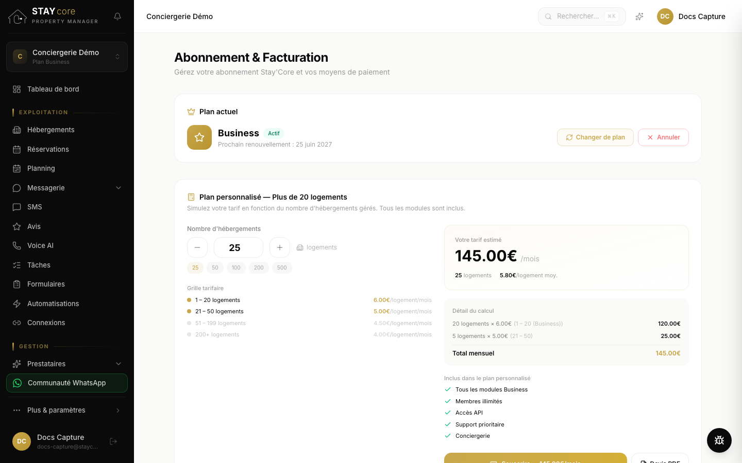The width and height of the screenshot is (742, 463).
Task: Select the 500 lodgings preset chip
Action: coord(282,268)
